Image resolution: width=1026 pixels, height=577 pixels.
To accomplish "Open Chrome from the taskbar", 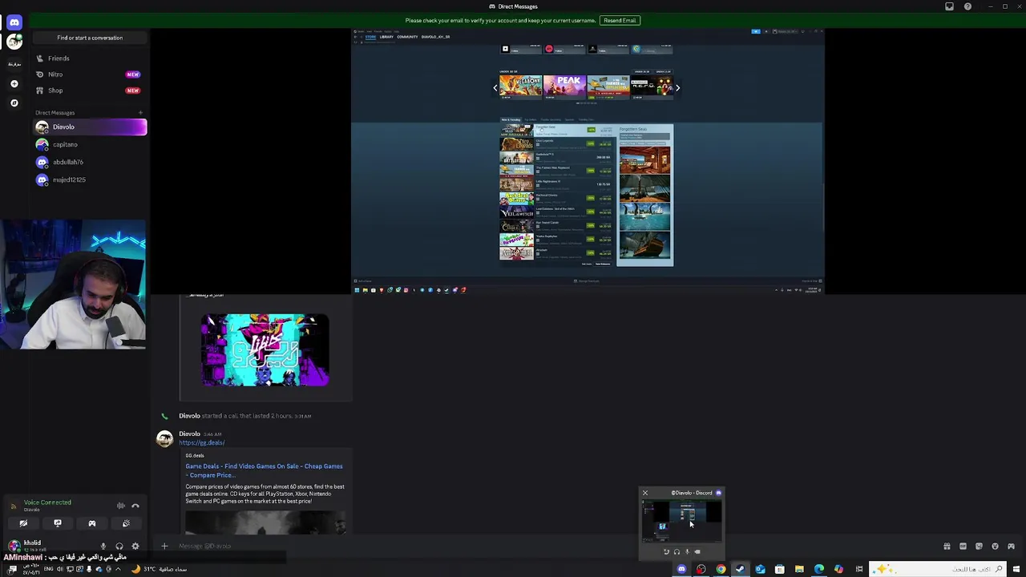I will click(721, 569).
